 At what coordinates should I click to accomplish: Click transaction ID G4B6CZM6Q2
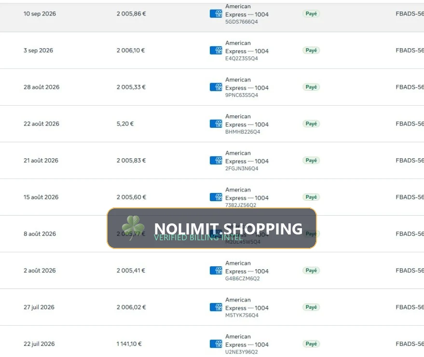[242, 278]
